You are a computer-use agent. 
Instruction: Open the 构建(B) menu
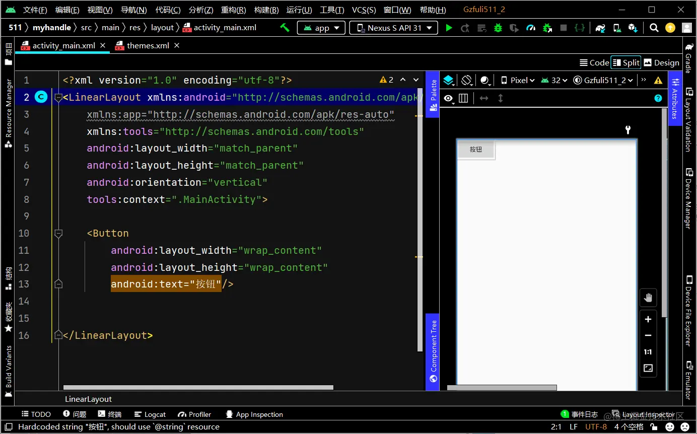point(266,10)
